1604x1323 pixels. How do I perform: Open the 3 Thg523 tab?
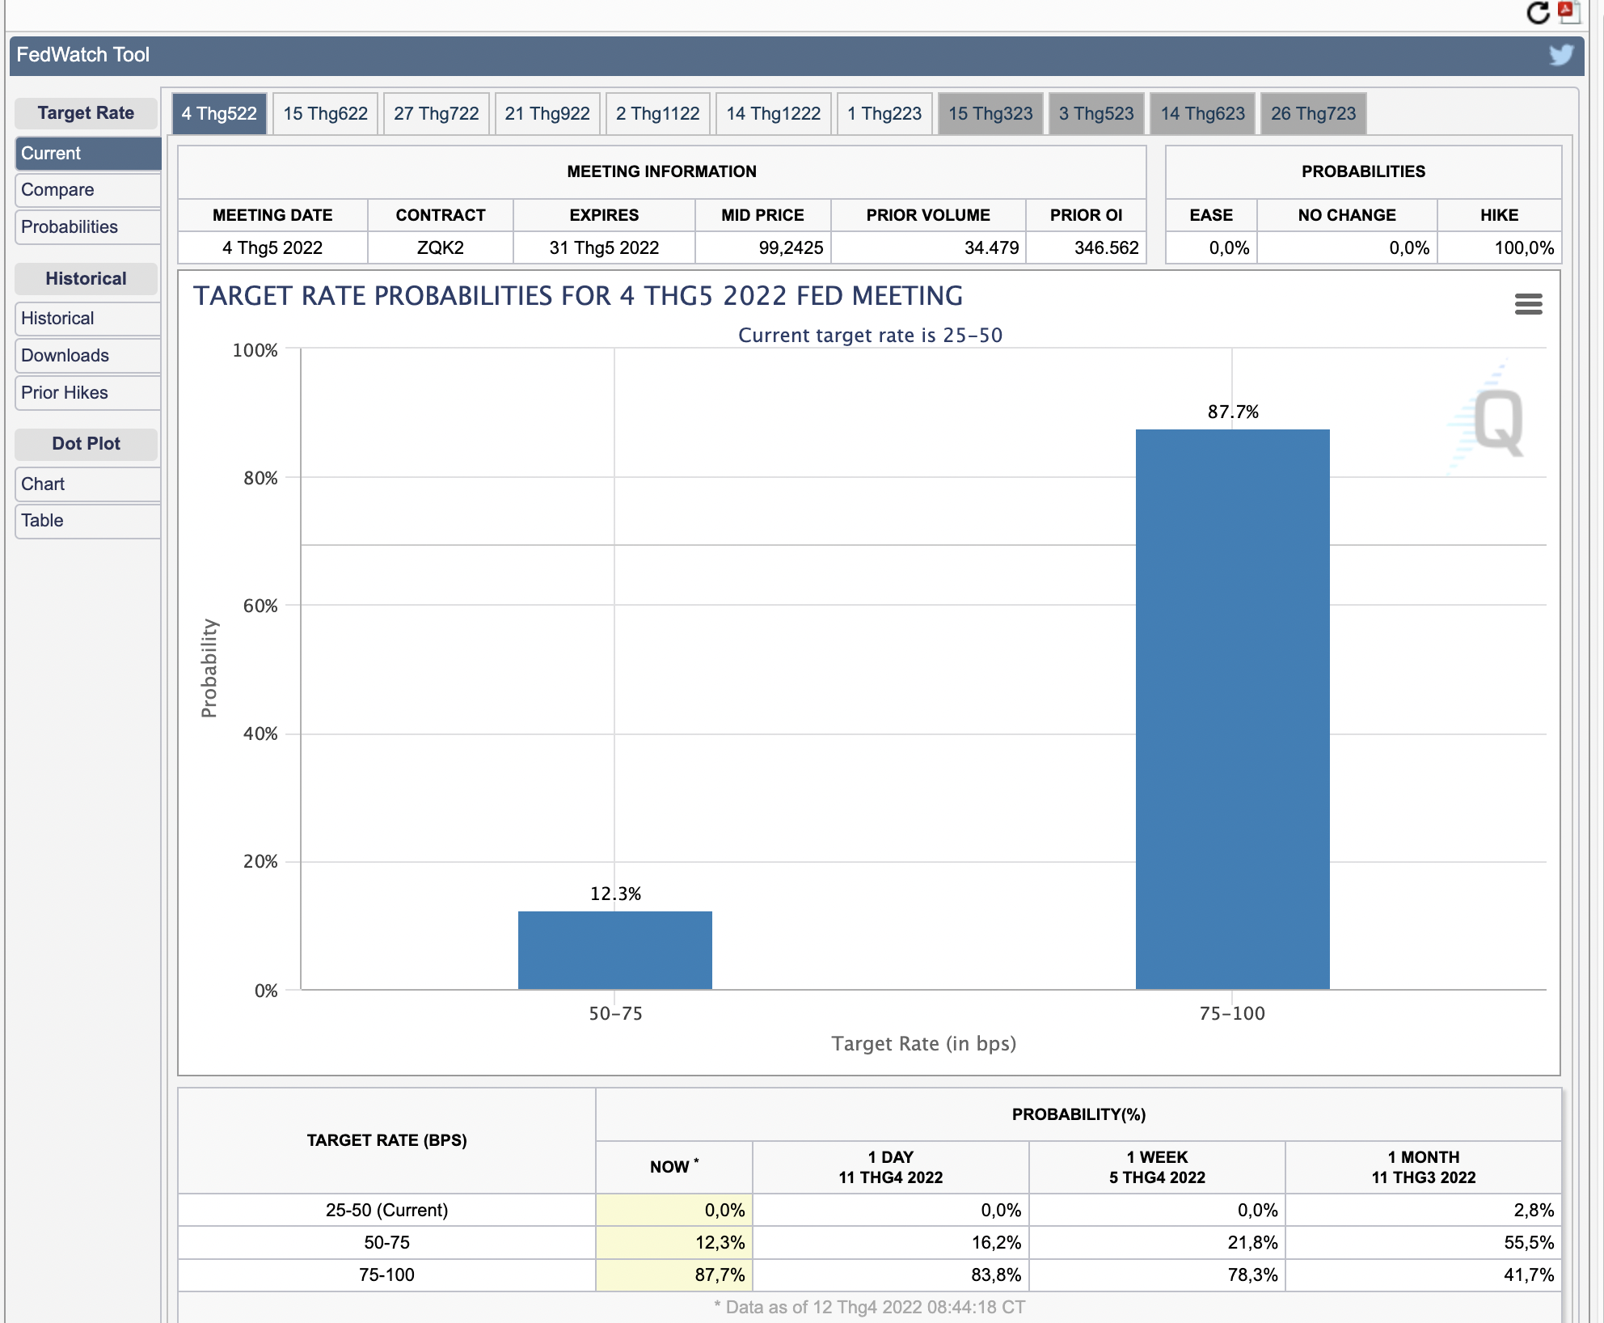click(x=1096, y=113)
